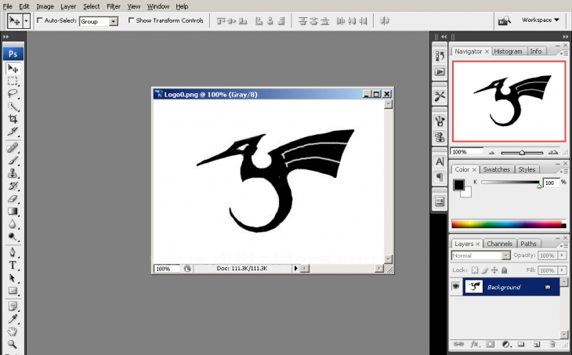The height and width of the screenshot is (355, 572).
Task: Click the delete layer trash icon
Action: point(552,344)
